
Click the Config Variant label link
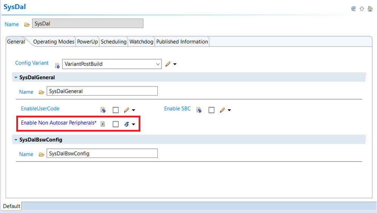pos(32,63)
